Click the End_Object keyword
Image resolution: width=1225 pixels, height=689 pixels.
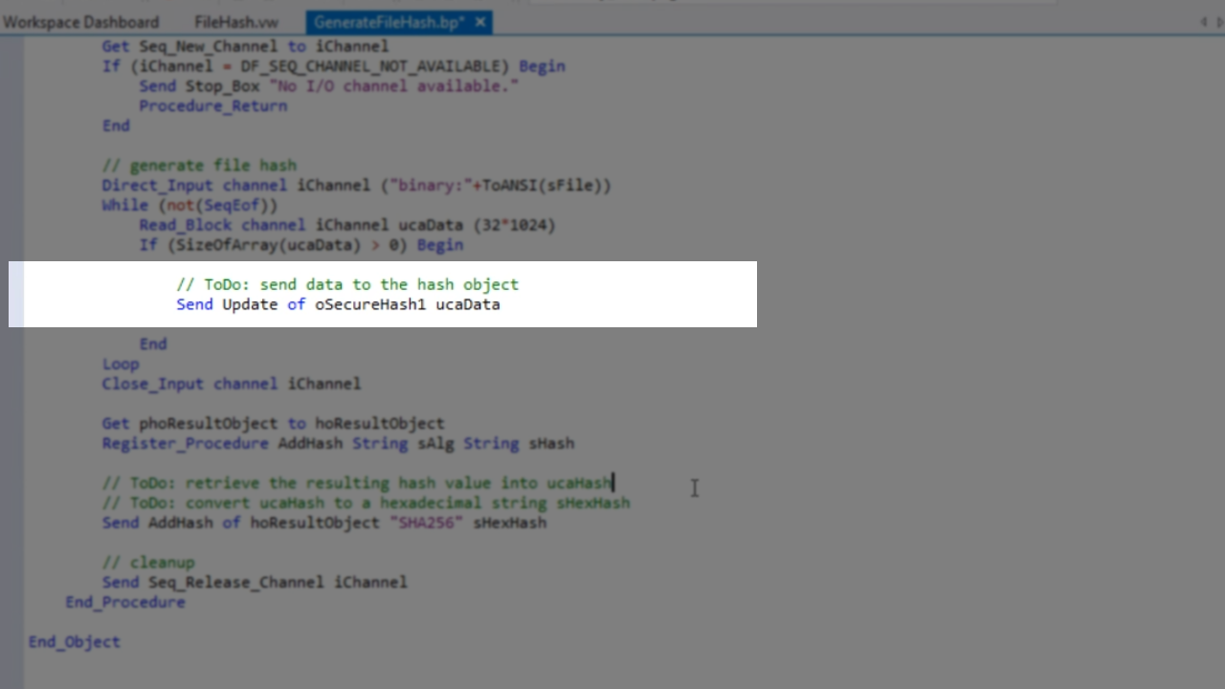coord(75,642)
